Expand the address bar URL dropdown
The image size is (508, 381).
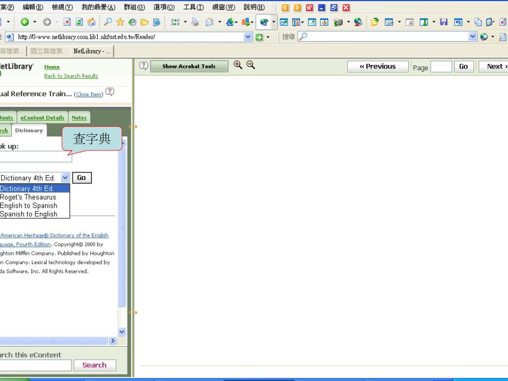pos(248,37)
